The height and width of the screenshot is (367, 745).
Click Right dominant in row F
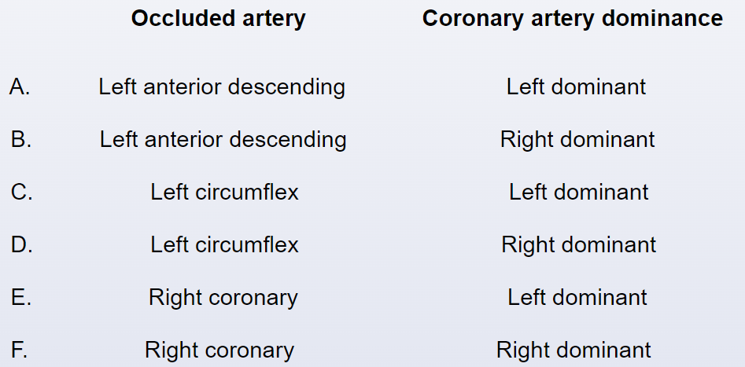point(574,350)
